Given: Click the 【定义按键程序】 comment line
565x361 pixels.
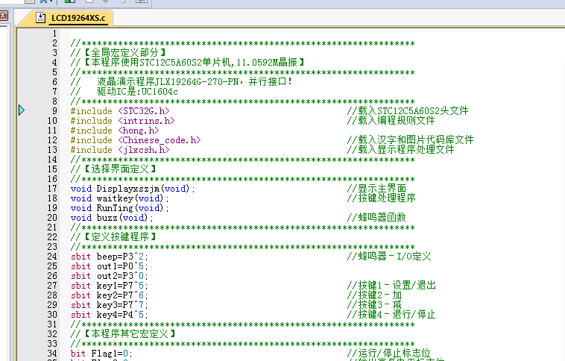Looking at the screenshot, I should pos(113,237).
